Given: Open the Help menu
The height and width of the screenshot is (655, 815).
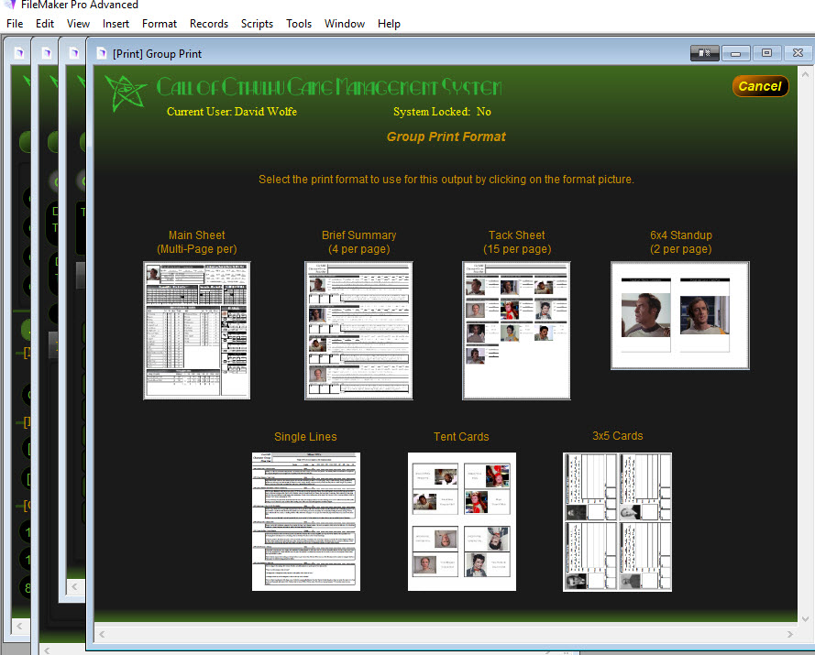Looking at the screenshot, I should coord(389,24).
